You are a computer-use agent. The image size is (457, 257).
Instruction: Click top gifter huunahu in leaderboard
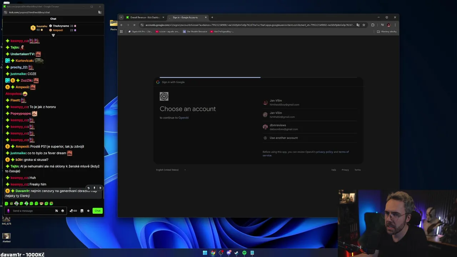[42, 26]
